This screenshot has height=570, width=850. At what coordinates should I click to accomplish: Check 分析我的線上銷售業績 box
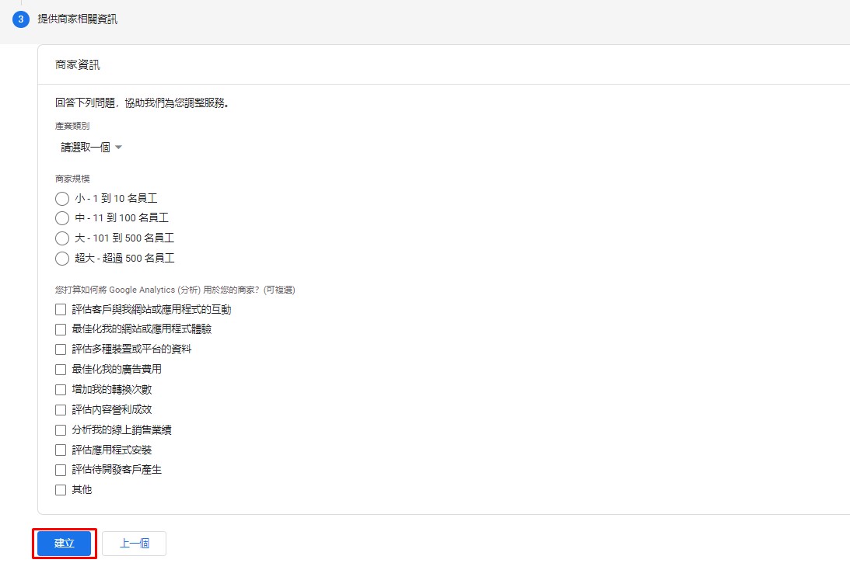pos(61,429)
